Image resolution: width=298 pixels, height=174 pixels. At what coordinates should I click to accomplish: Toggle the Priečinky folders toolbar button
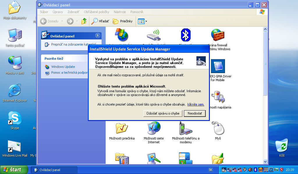click(123, 21)
